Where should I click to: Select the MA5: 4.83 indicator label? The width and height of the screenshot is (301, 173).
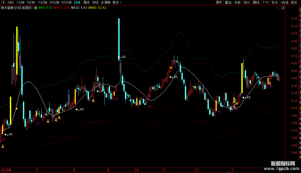point(45,8)
